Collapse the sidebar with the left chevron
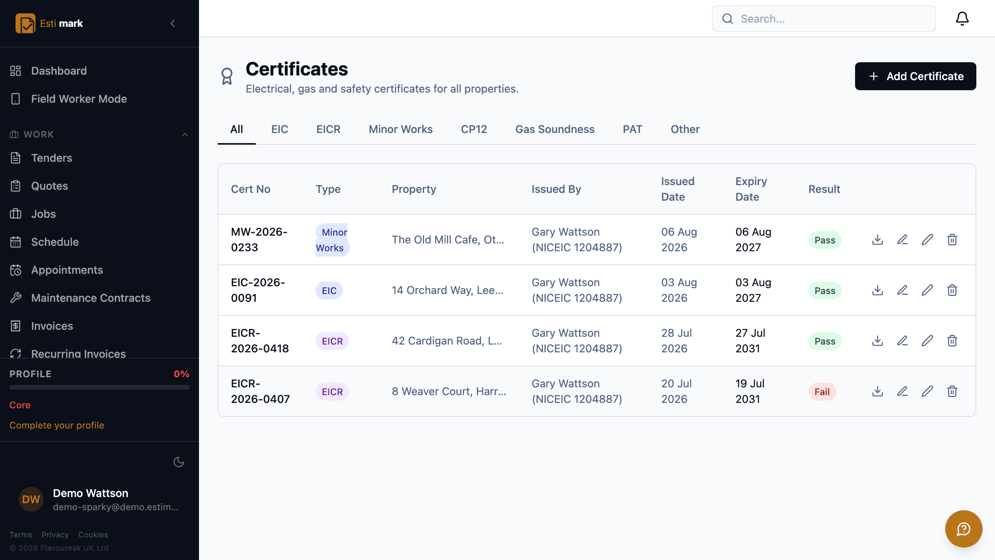This screenshot has width=995, height=560. click(x=173, y=23)
